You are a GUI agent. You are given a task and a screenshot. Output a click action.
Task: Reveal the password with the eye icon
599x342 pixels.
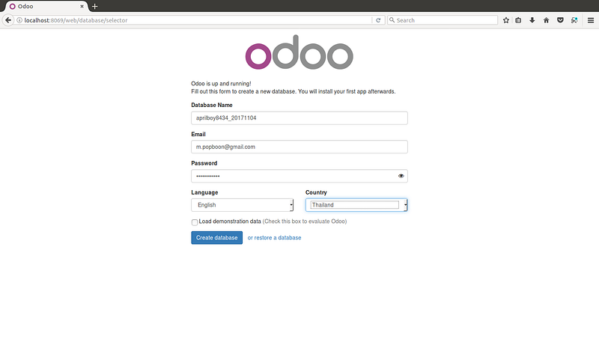click(401, 176)
